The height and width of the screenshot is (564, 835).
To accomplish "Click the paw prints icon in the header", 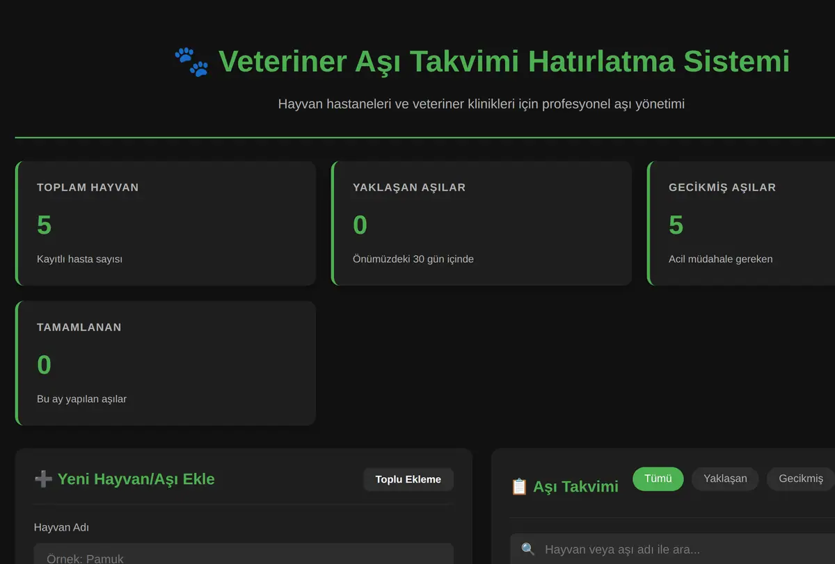I will point(191,62).
